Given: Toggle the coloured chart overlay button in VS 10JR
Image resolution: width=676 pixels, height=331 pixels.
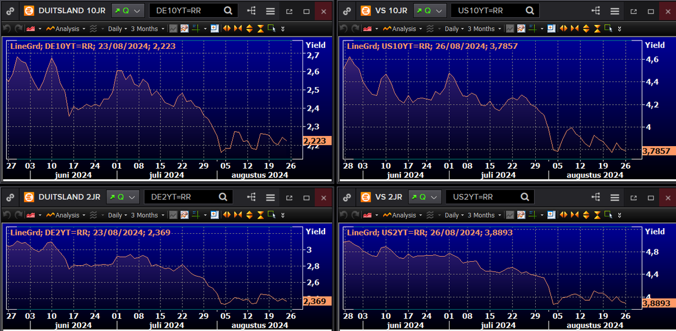Looking at the screenshot, I should coord(521,29).
